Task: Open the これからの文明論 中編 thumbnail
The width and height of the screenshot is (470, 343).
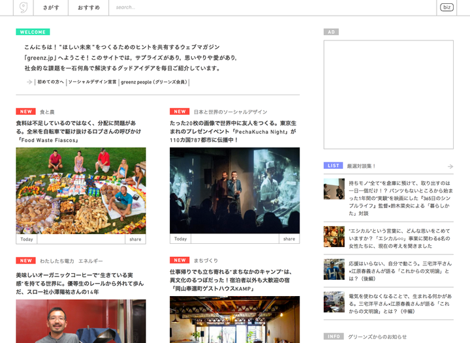Action: [334, 302]
